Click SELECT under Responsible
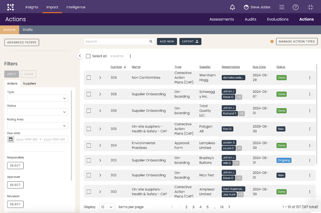321x213 pixels. (15, 165)
